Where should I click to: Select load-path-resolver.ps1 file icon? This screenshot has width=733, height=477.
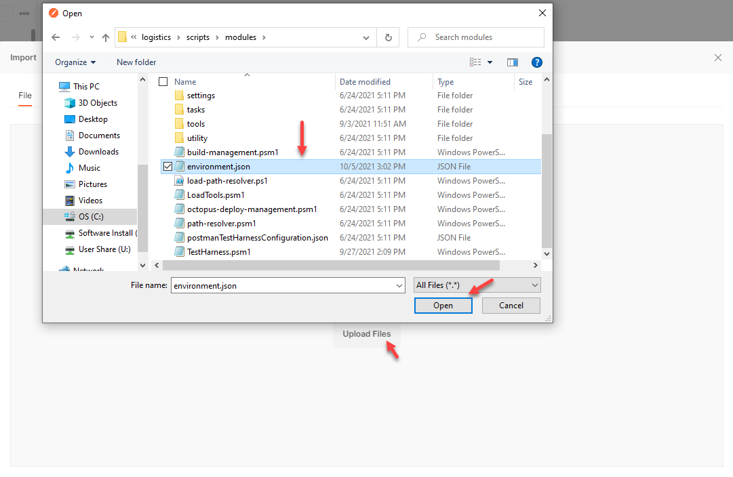pos(179,181)
